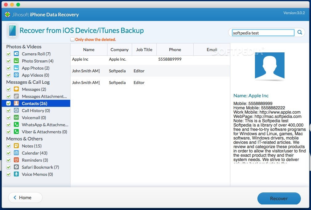Open Messages (2) category

point(34,89)
